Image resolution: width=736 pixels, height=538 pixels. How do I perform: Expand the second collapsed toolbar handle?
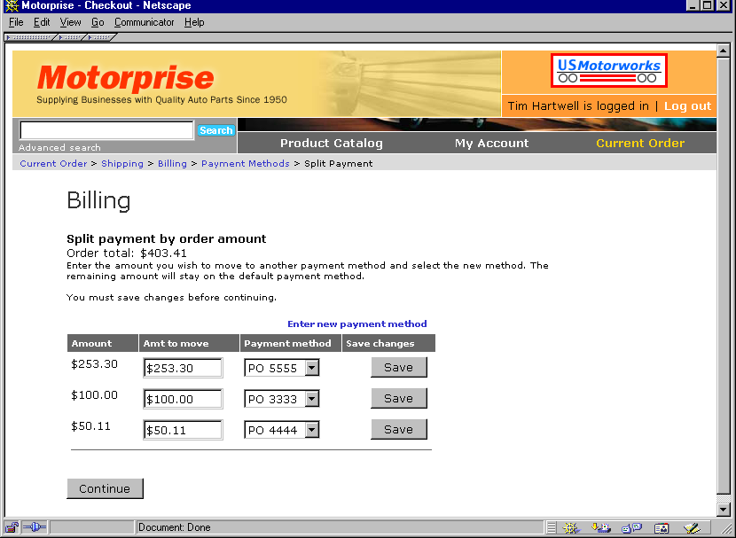(72, 37)
